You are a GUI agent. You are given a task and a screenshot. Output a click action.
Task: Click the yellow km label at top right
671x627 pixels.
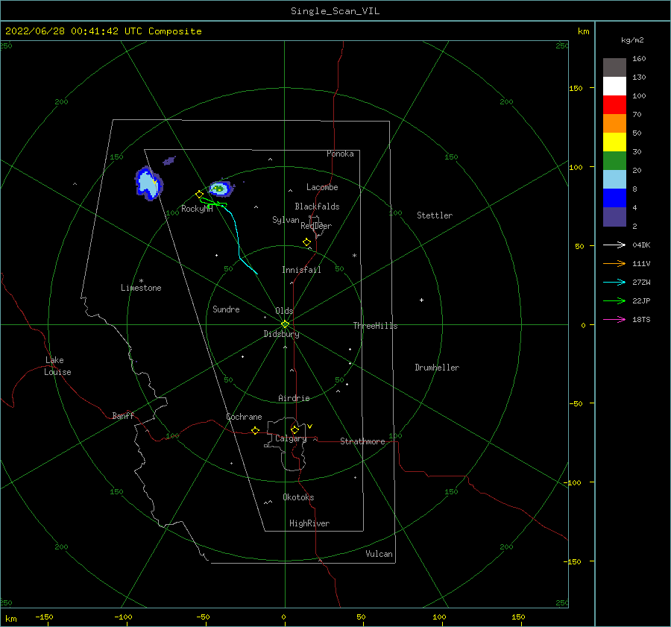tap(583, 31)
